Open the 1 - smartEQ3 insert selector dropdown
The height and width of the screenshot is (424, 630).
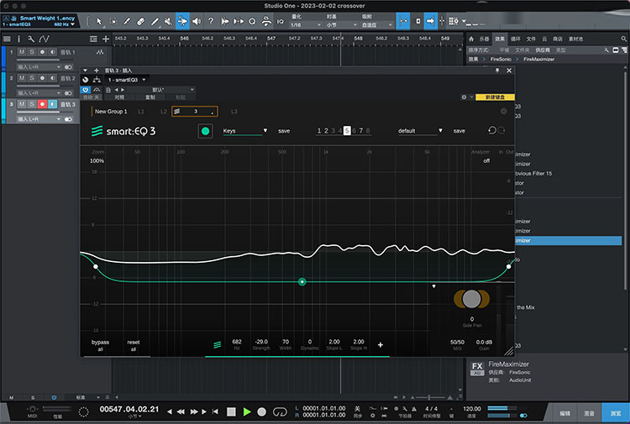point(127,80)
